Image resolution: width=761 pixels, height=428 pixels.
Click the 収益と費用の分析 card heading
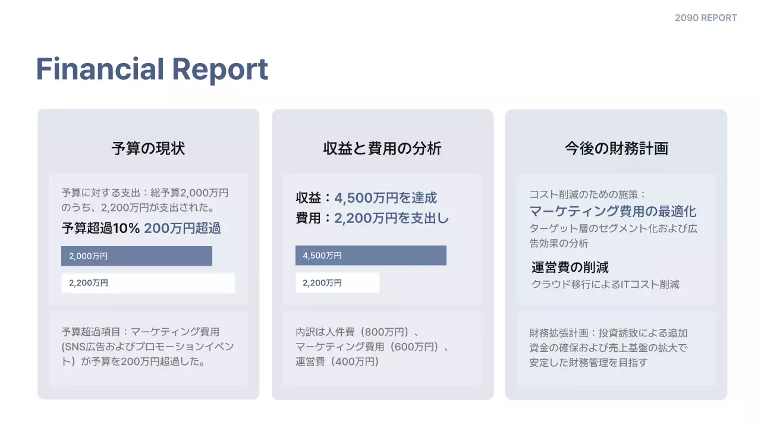[382, 148]
